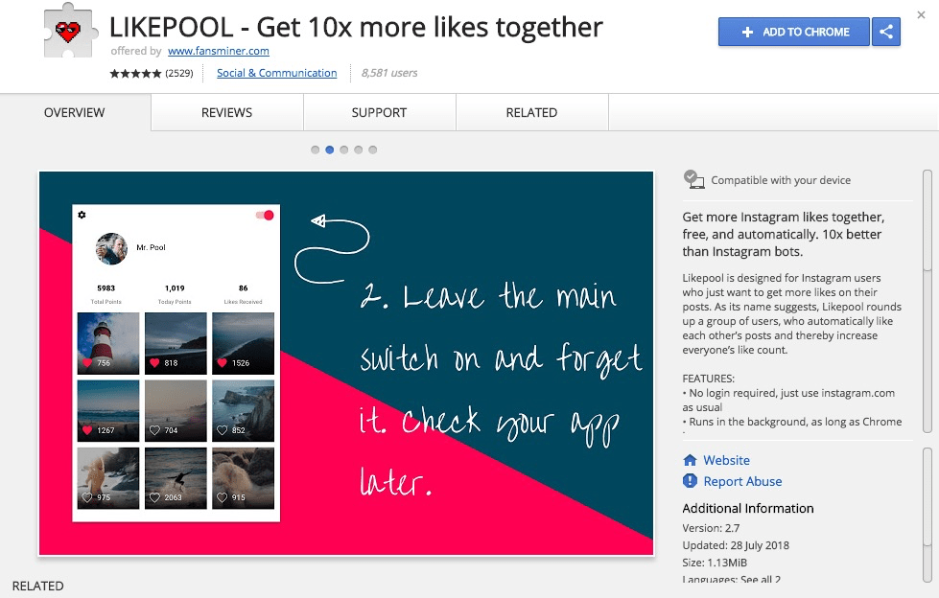939x598 pixels.
Task: Click the FEATURES: heading text
Action: point(709,379)
